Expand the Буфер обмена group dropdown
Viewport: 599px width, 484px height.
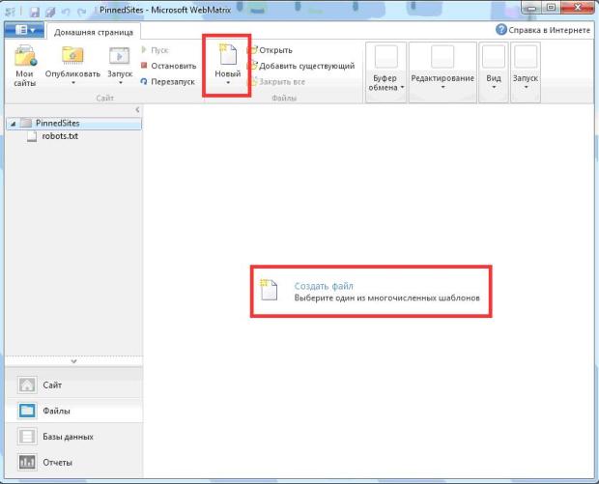click(385, 71)
